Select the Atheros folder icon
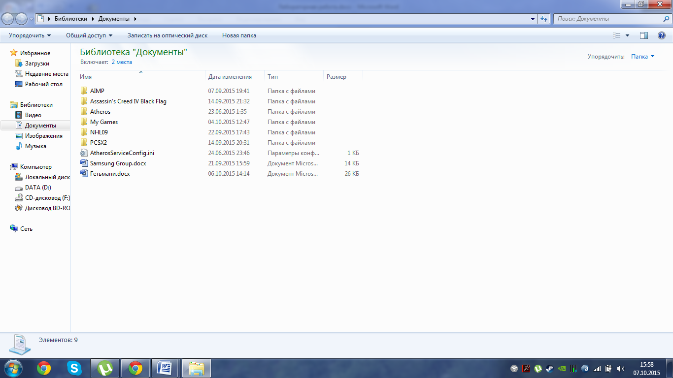673x378 pixels. (83, 112)
